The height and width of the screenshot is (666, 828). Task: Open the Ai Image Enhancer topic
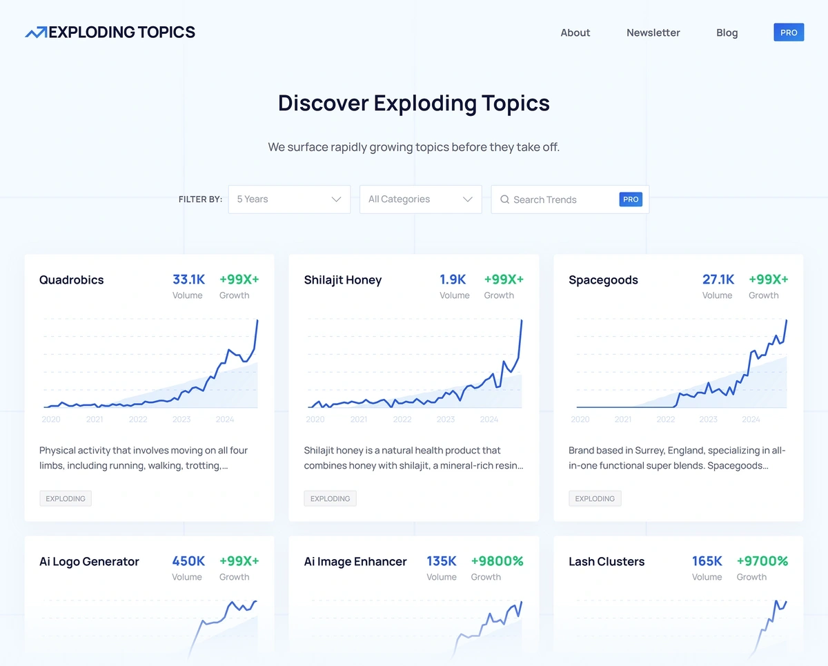tap(355, 561)
